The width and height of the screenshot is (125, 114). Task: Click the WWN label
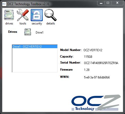65,77
